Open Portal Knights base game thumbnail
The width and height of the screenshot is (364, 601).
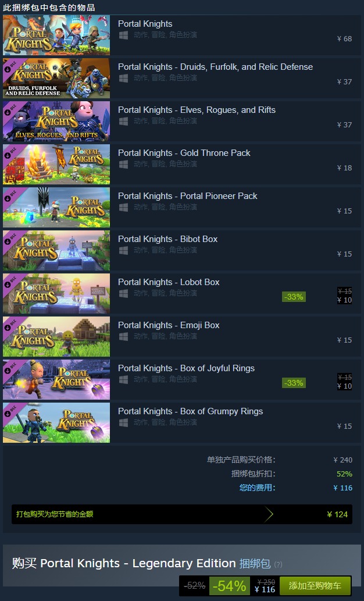pos(56,35)
